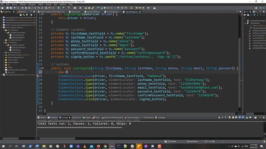
Task: Open the Windows Start menu
Action: coord(3,146)
